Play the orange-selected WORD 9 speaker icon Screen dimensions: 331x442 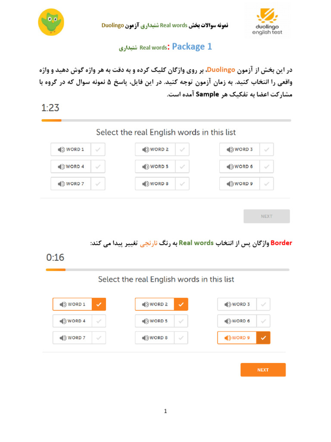pos(228,338)
